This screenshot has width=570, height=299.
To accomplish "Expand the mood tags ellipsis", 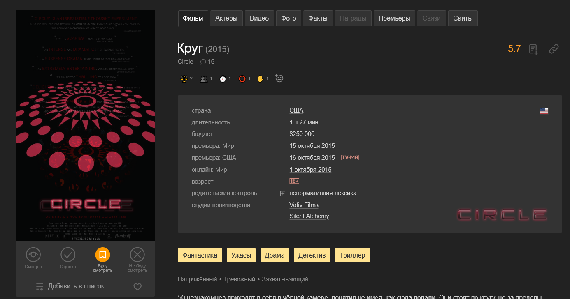I will (x=313, y=279).
